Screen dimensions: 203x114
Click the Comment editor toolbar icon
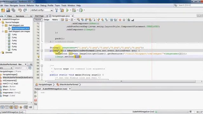click(129, 20)
